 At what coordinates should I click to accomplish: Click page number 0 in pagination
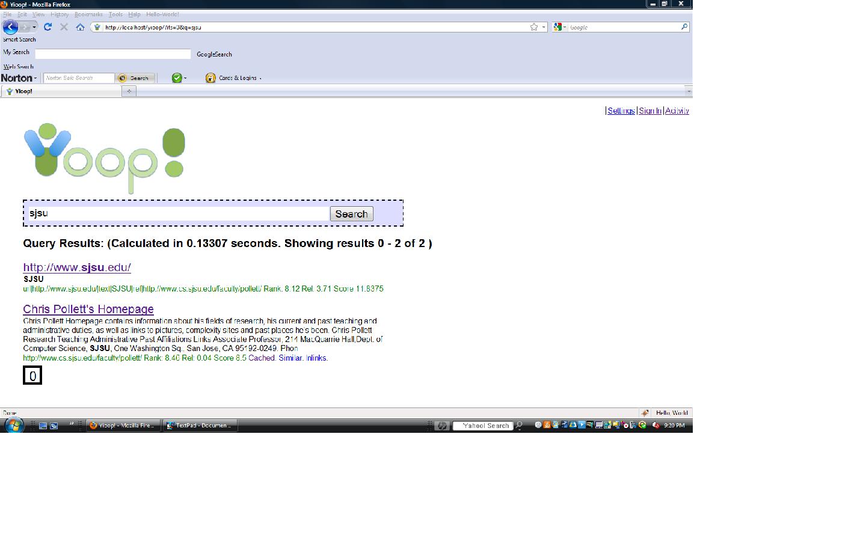32,376
